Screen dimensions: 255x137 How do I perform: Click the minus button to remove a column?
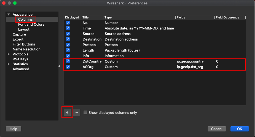pyautogui.click(x=77, y=112)
